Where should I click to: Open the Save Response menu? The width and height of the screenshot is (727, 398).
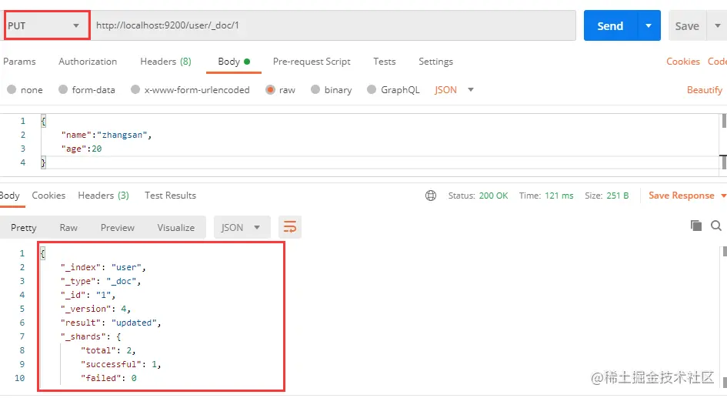pos(687,196)
